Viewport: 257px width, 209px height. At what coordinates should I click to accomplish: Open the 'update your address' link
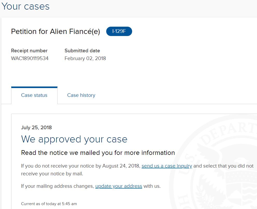[x=119, y=186]
